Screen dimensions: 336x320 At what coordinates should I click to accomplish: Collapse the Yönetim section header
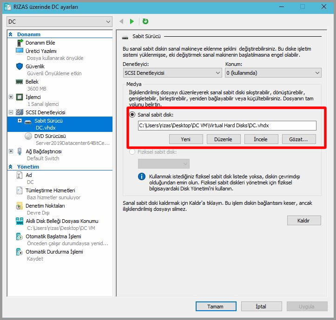[11, 167]
